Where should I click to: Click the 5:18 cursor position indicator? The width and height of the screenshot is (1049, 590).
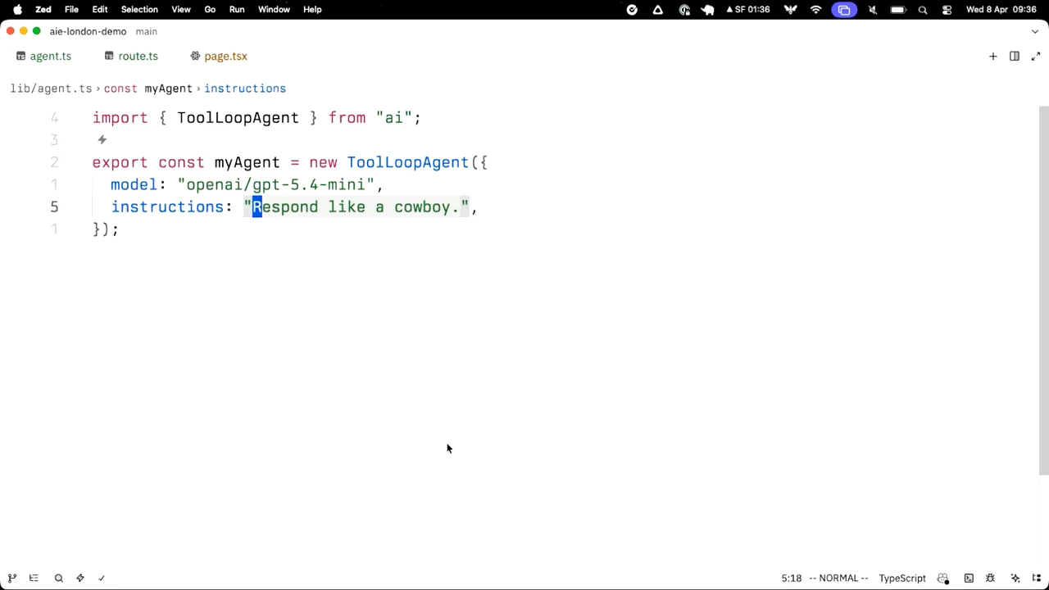pyautogui.click(x=792, y=578)
